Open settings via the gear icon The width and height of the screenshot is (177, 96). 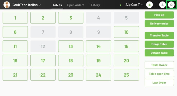(x=171, y=5)
